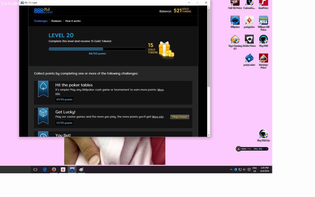Switch to the active 888poker taskbar icon
Image resolution: width=315 pixels, height=197 pixels.
(x=72, y=170)
